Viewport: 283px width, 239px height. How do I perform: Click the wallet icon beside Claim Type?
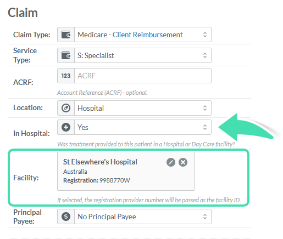(66, 35)
